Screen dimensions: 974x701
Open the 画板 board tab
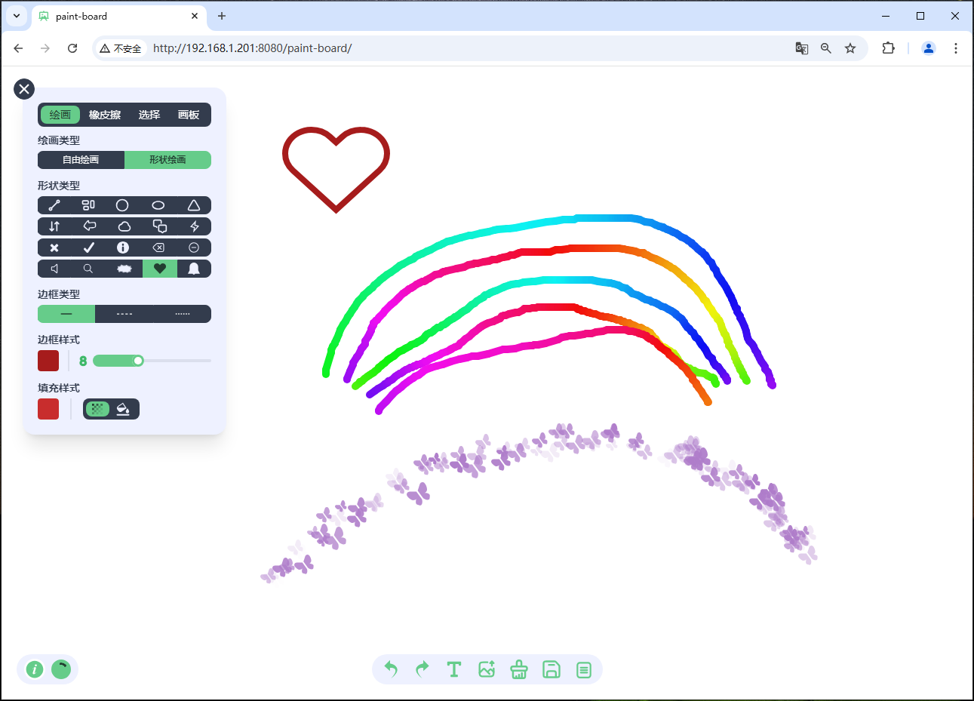pyautogui.click(x=189, y=115)
